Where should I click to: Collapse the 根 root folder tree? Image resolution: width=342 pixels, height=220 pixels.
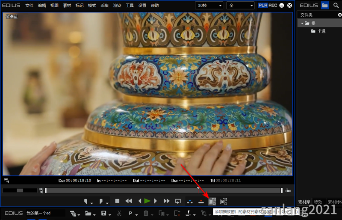click(x=302, y=23)
